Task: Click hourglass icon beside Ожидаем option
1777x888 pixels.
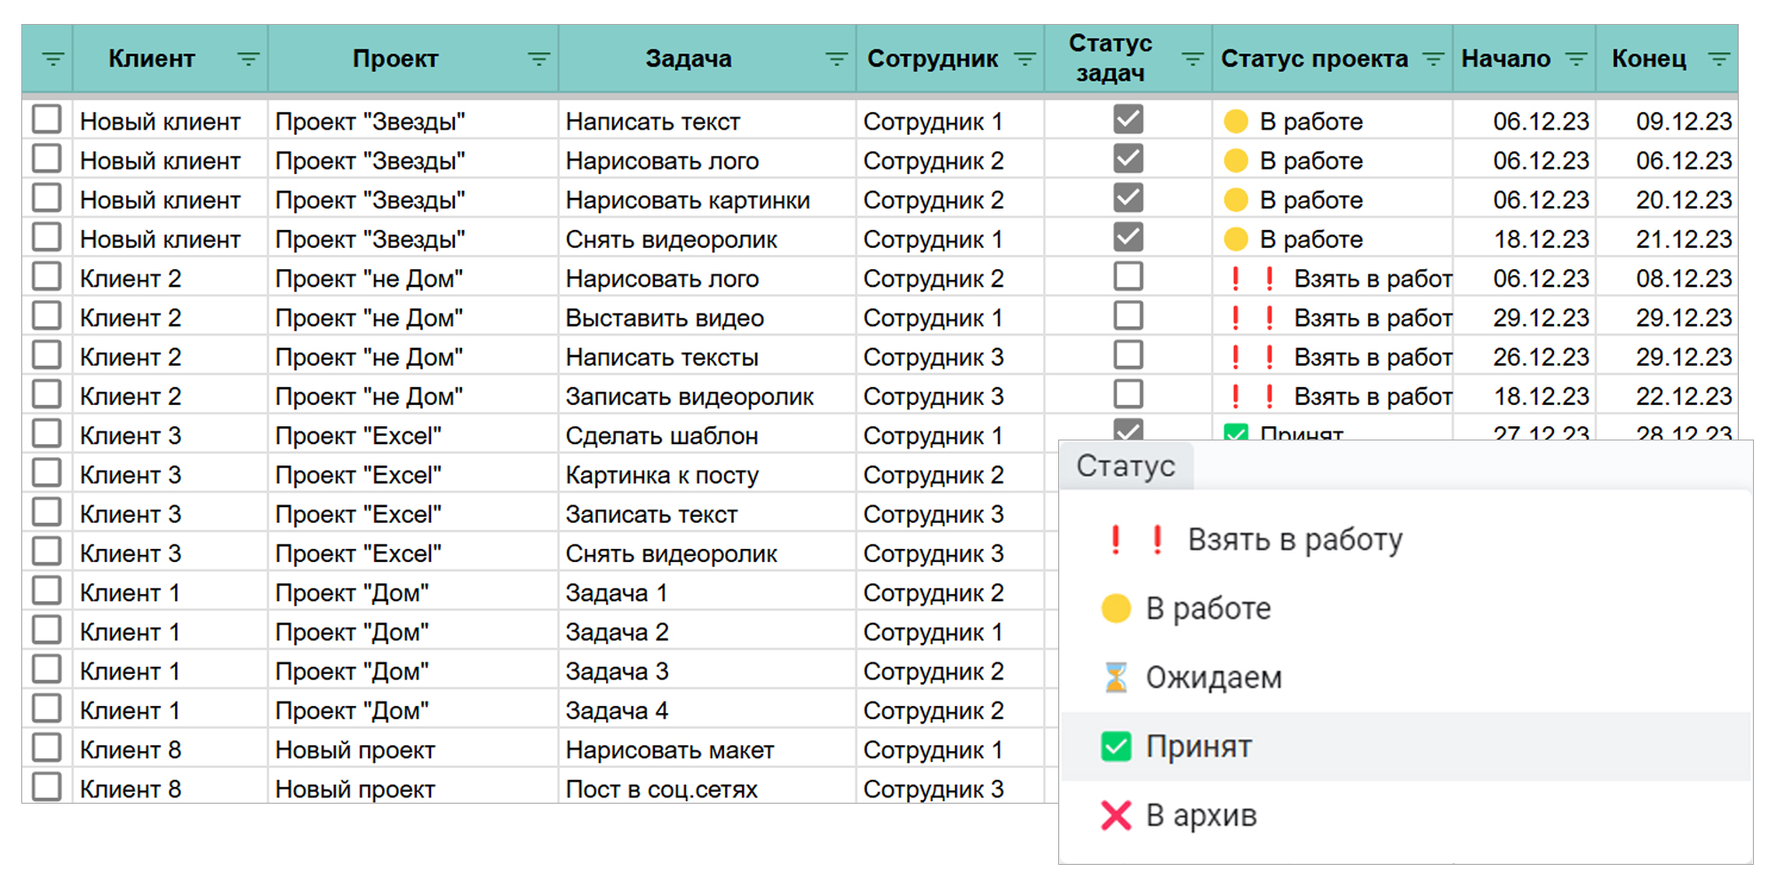Action: (x=1116, y=678)
